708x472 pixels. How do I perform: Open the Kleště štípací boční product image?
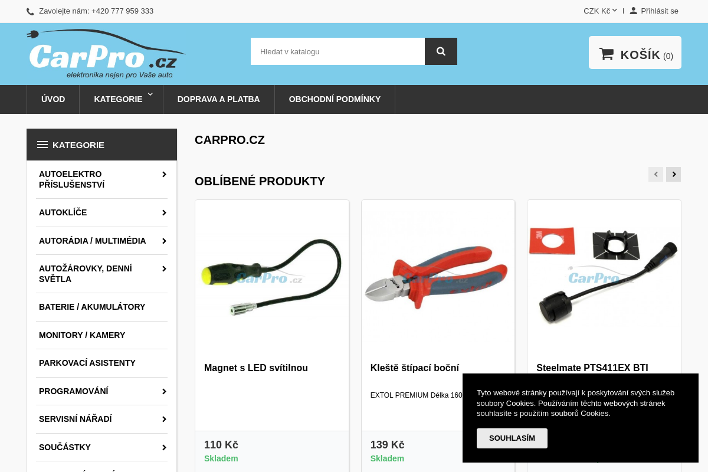438,277
